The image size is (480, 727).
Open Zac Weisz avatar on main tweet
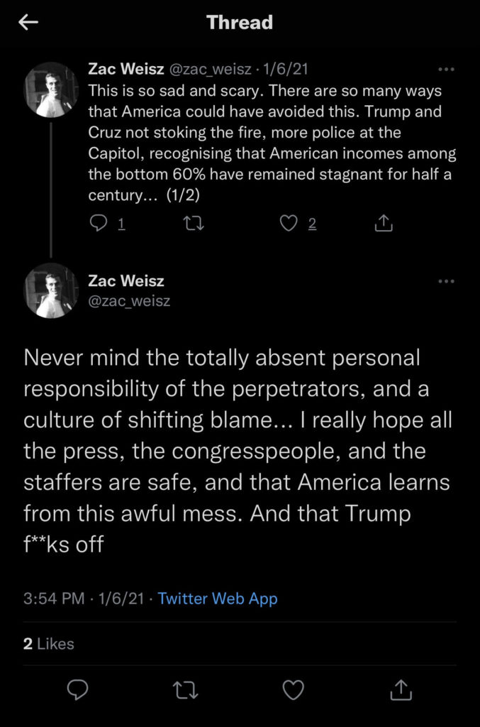click(x=52, y=290)
